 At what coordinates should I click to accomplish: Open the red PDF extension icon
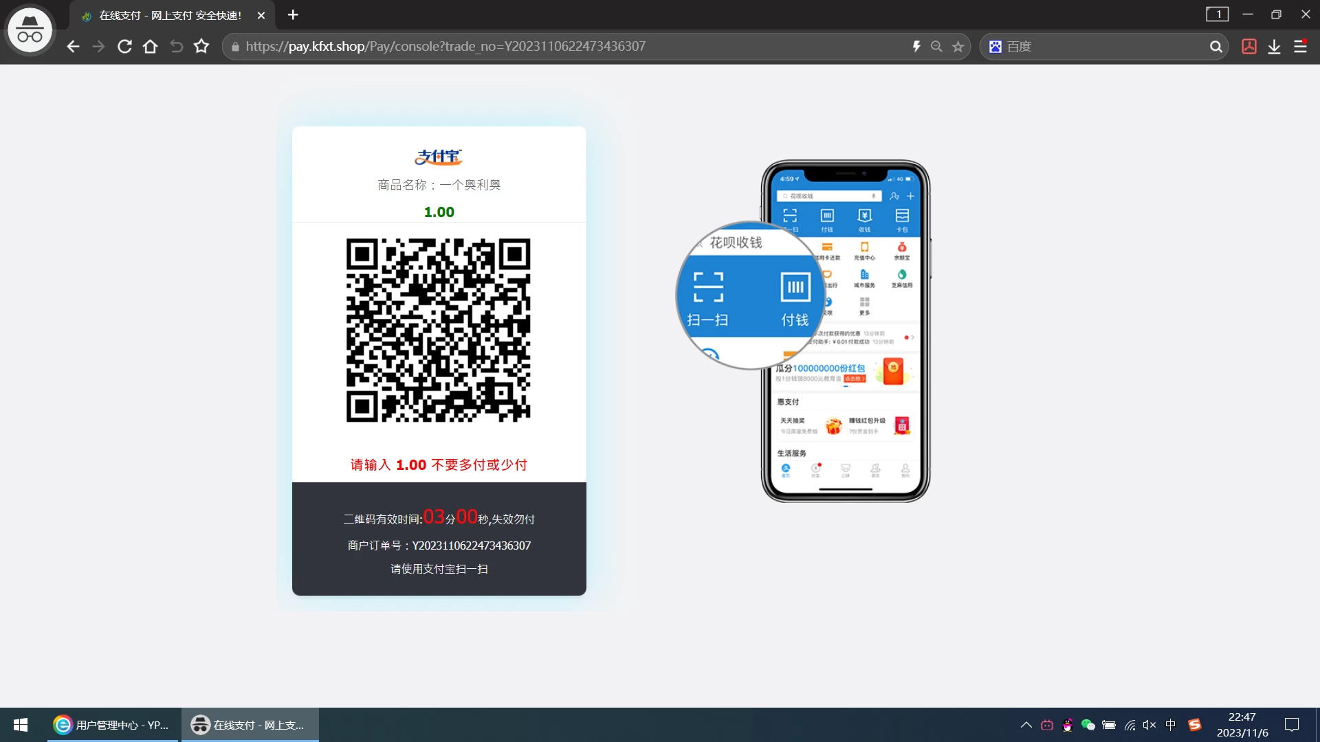click(1249, 47)
